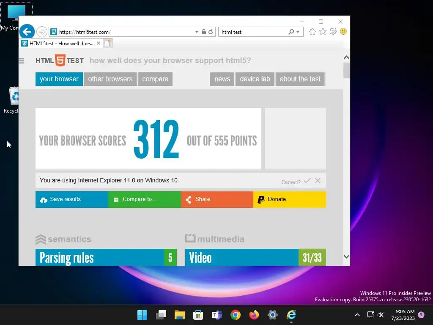Click the Home icon in IE toolbar
Screen dimensions: 433x325
coord(312,31)
